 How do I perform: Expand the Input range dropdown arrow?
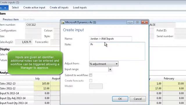(x=110, y=69)
